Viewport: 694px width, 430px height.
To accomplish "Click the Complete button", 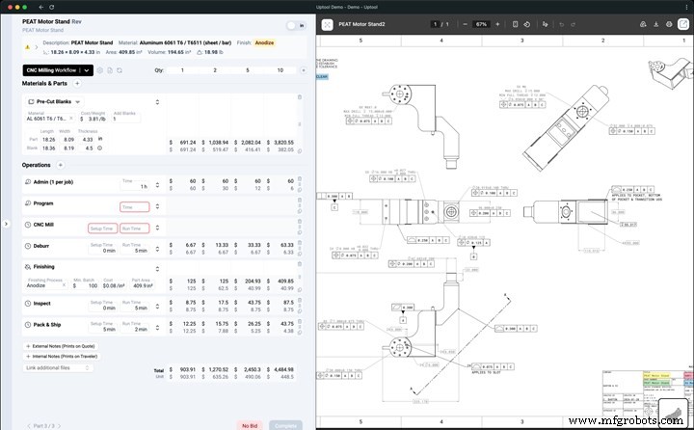I will point(285,425).
